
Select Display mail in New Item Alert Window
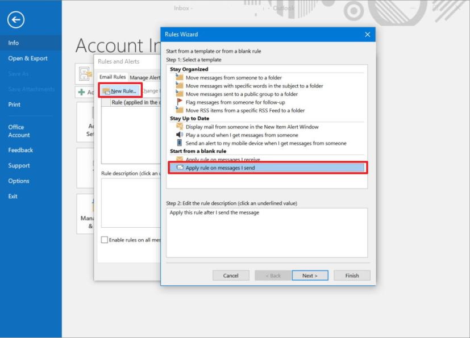coord(252,127)
